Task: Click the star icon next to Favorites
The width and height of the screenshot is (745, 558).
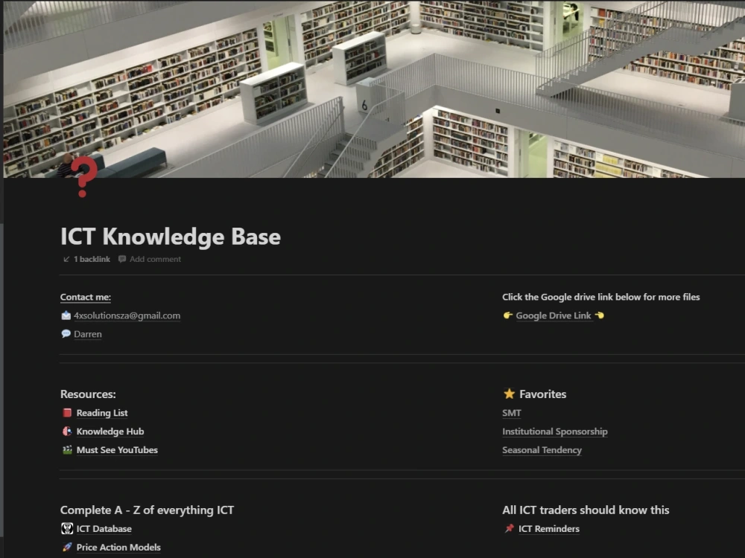Action: point(510,394)
